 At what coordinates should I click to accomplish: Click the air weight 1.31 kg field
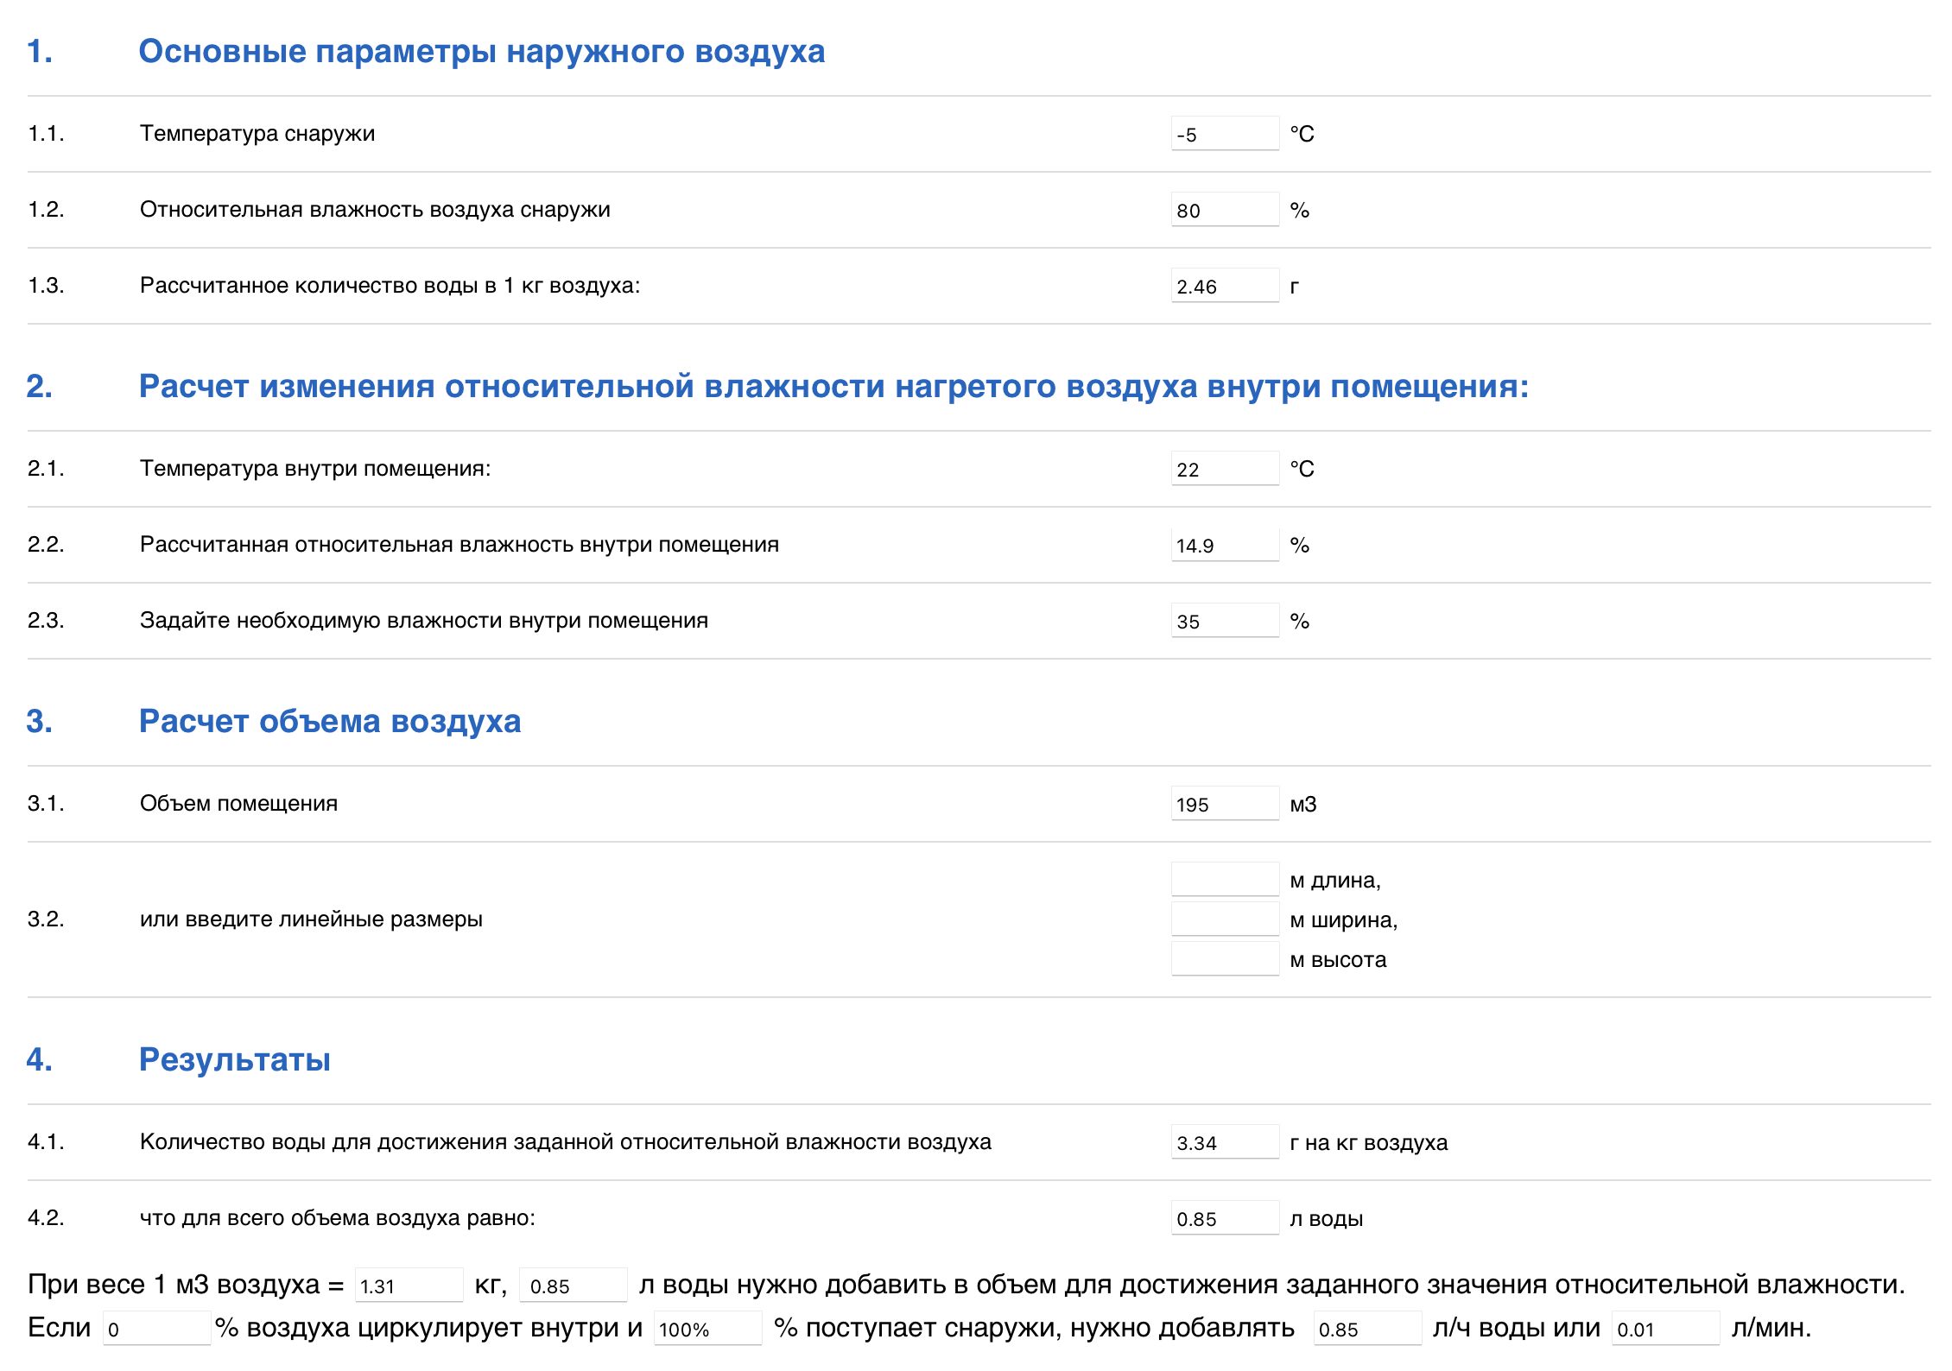[409, 1286]
